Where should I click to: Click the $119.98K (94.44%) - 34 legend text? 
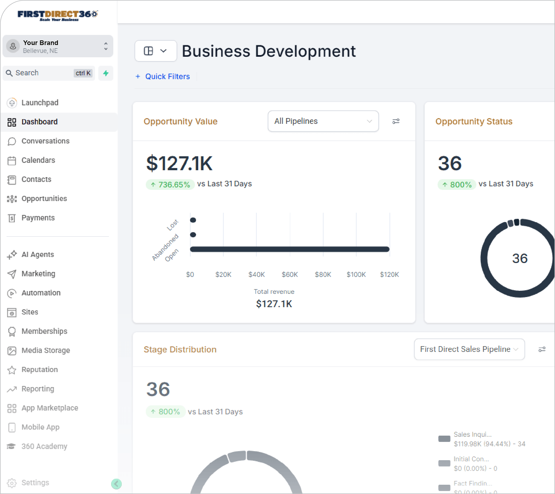[489, 444]
